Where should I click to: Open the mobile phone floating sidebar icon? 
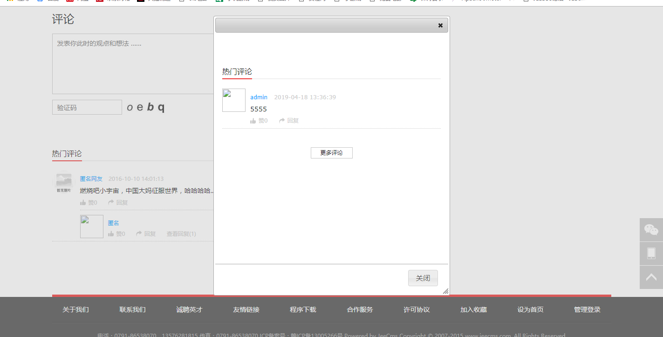coord(651,253)
